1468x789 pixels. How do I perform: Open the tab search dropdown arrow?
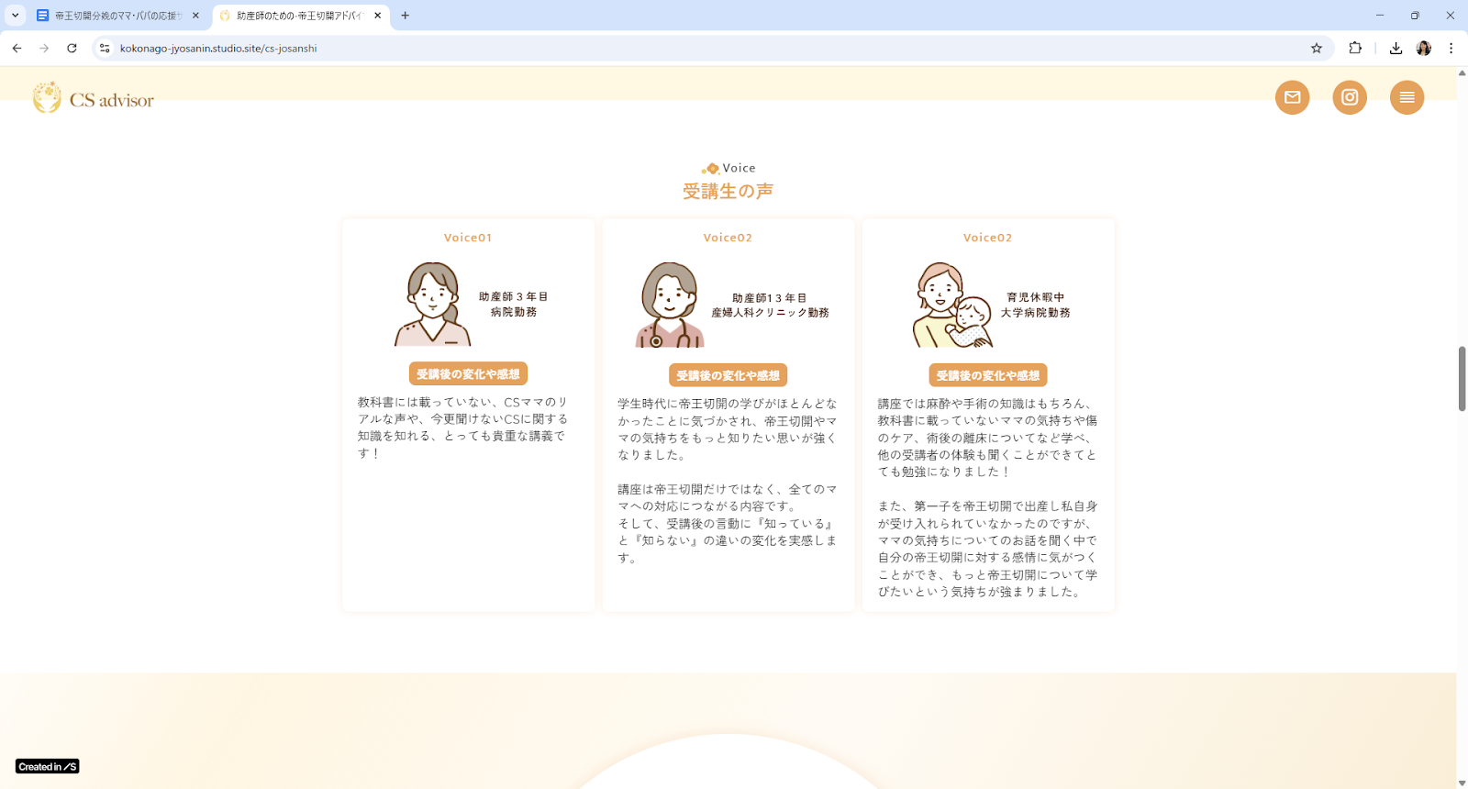(15, 16)
